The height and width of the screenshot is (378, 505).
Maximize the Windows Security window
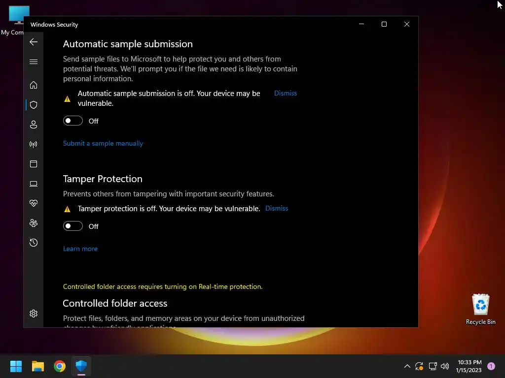384,24
